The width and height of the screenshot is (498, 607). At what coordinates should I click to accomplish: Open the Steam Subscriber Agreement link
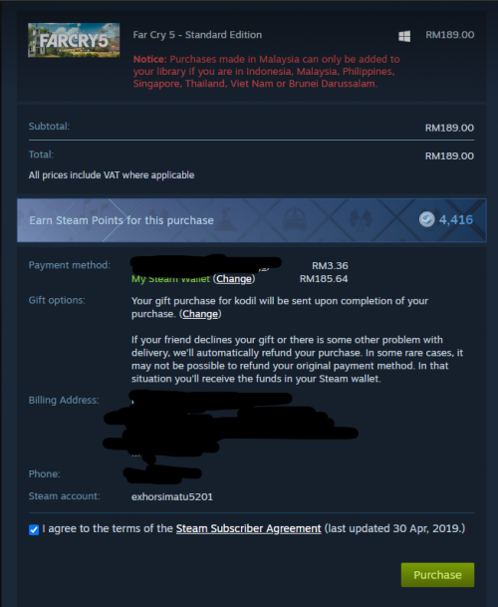(248, 528)
